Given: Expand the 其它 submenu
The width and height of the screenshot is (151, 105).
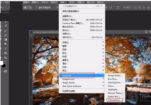Looking at the screenshot, I should click(82, 71).
